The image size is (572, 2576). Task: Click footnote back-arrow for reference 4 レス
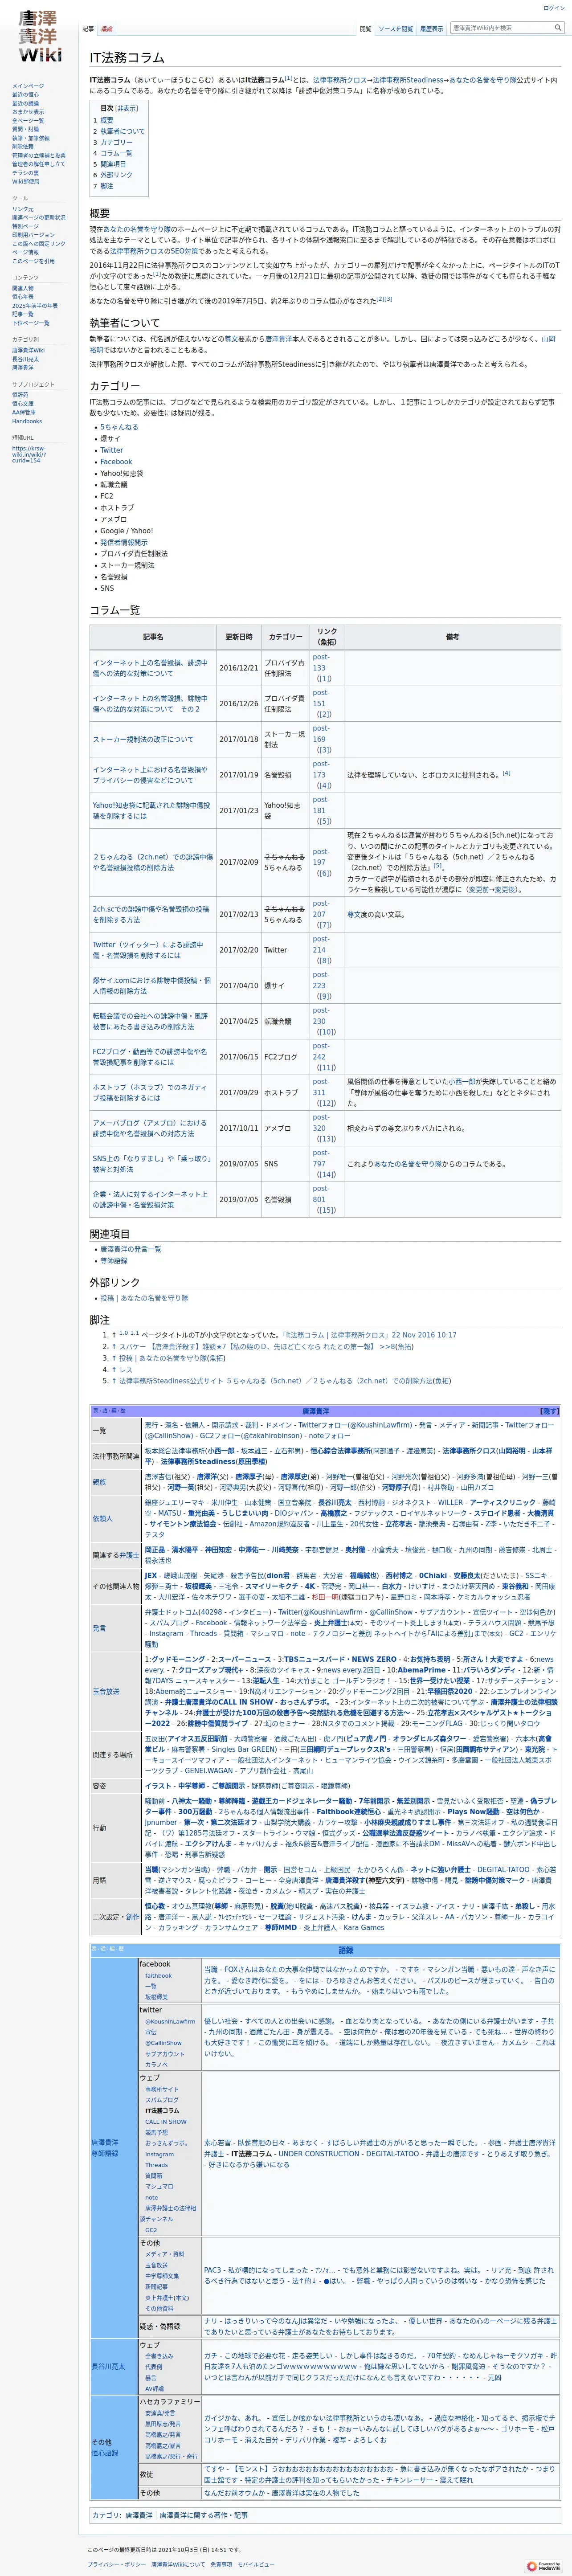point(115,1370)
